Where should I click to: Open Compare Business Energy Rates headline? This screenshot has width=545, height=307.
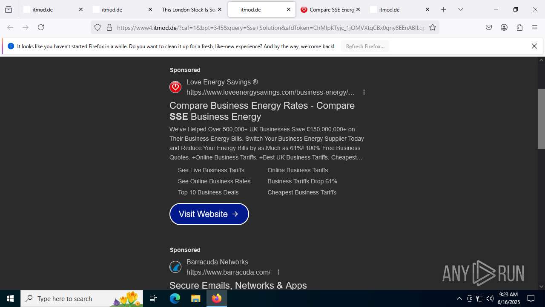[262, 111]
